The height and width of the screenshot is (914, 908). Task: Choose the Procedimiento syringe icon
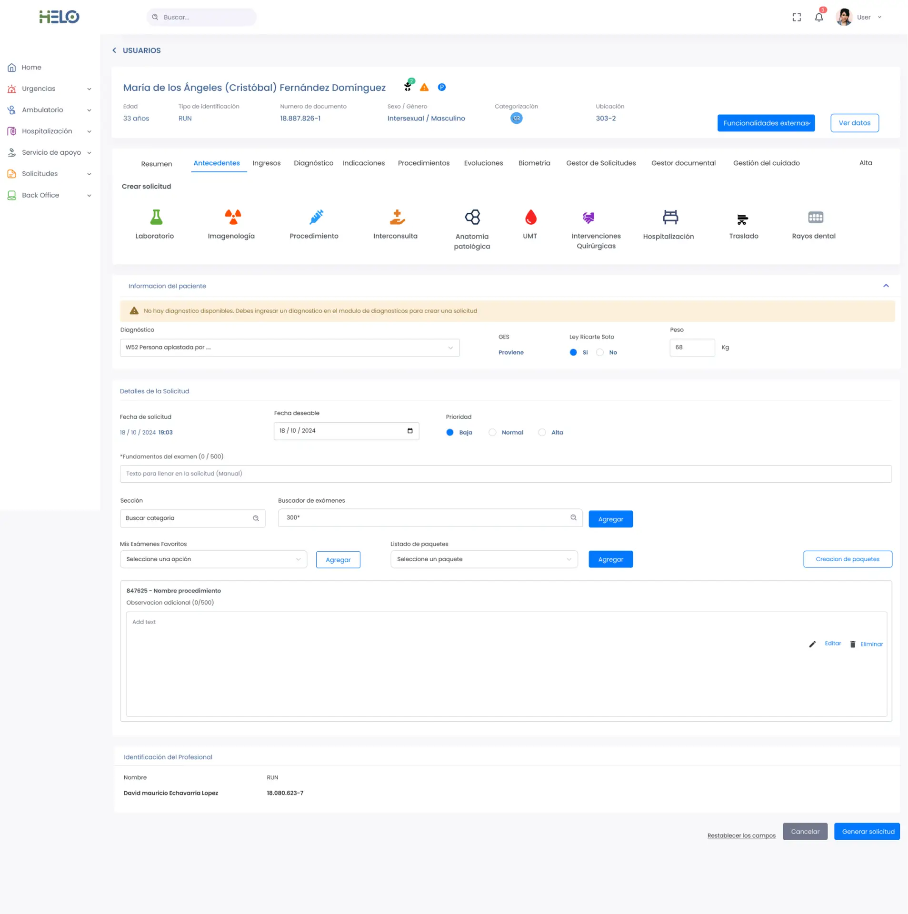316,217
